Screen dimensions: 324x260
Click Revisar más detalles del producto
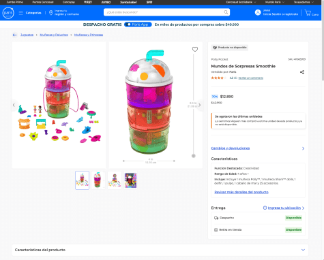pyautogui.click(x=241, y=192)
